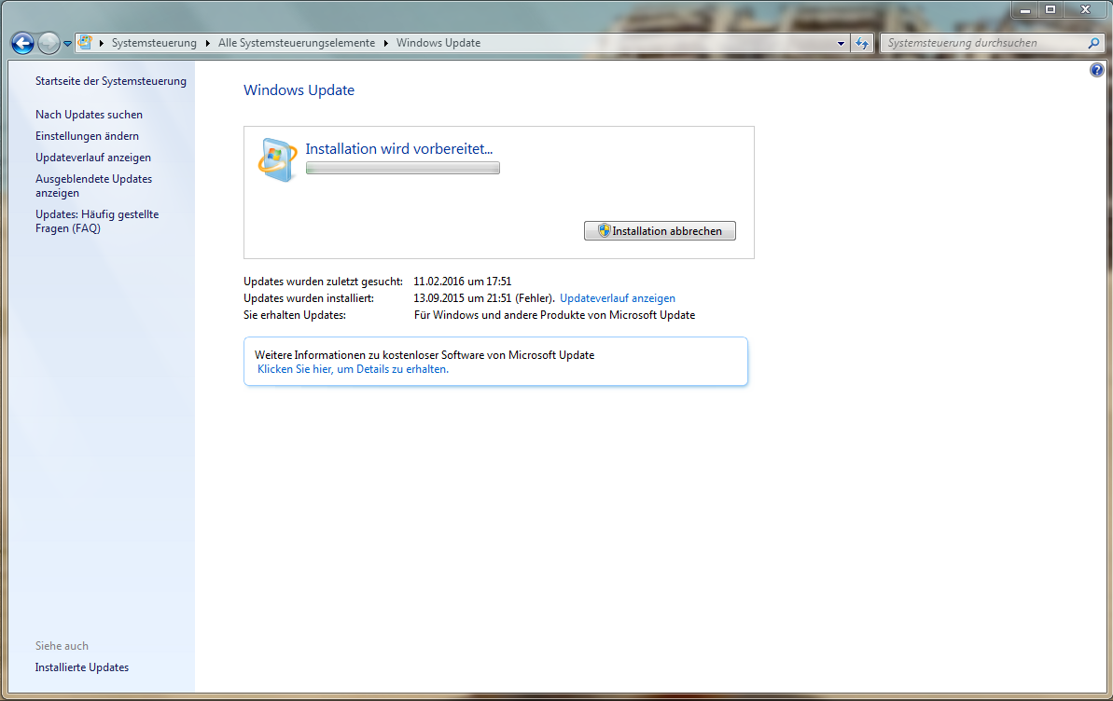
Task: Go back with the blue arrow button
Action: pyautogui.click(x=22, y=43)
